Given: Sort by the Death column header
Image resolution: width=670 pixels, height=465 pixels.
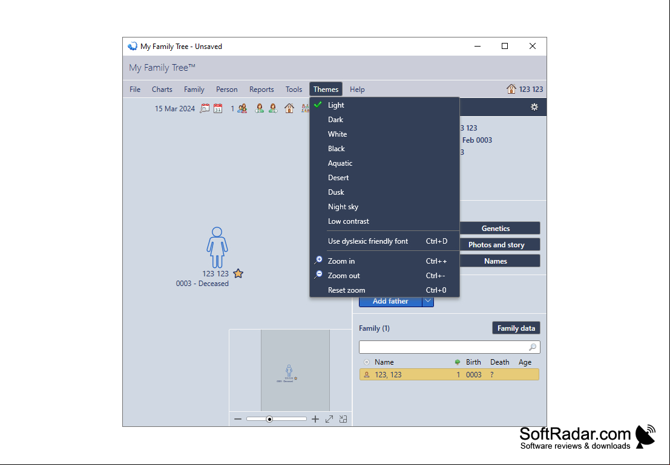Looking at the screenshot, I should [499, 362].
